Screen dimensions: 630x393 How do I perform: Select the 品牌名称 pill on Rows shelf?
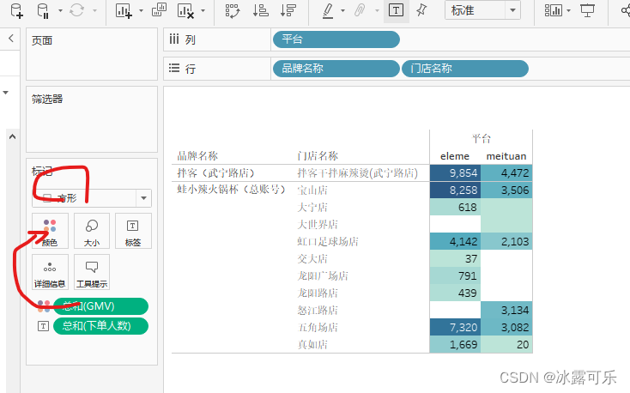(x=336, y=69)
